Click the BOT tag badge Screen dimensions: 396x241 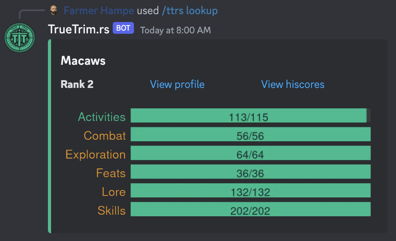pyautogui.click(x=123, y=28)
